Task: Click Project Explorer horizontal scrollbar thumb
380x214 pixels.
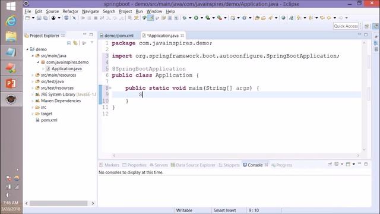Action: 58,203
